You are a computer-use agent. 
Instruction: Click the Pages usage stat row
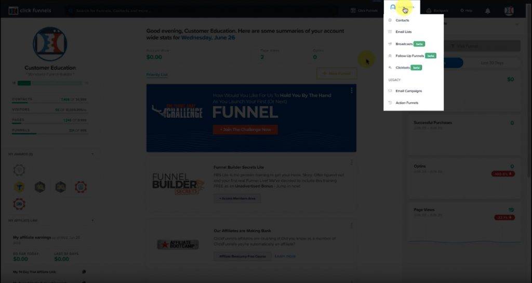(x=49, y=120)
